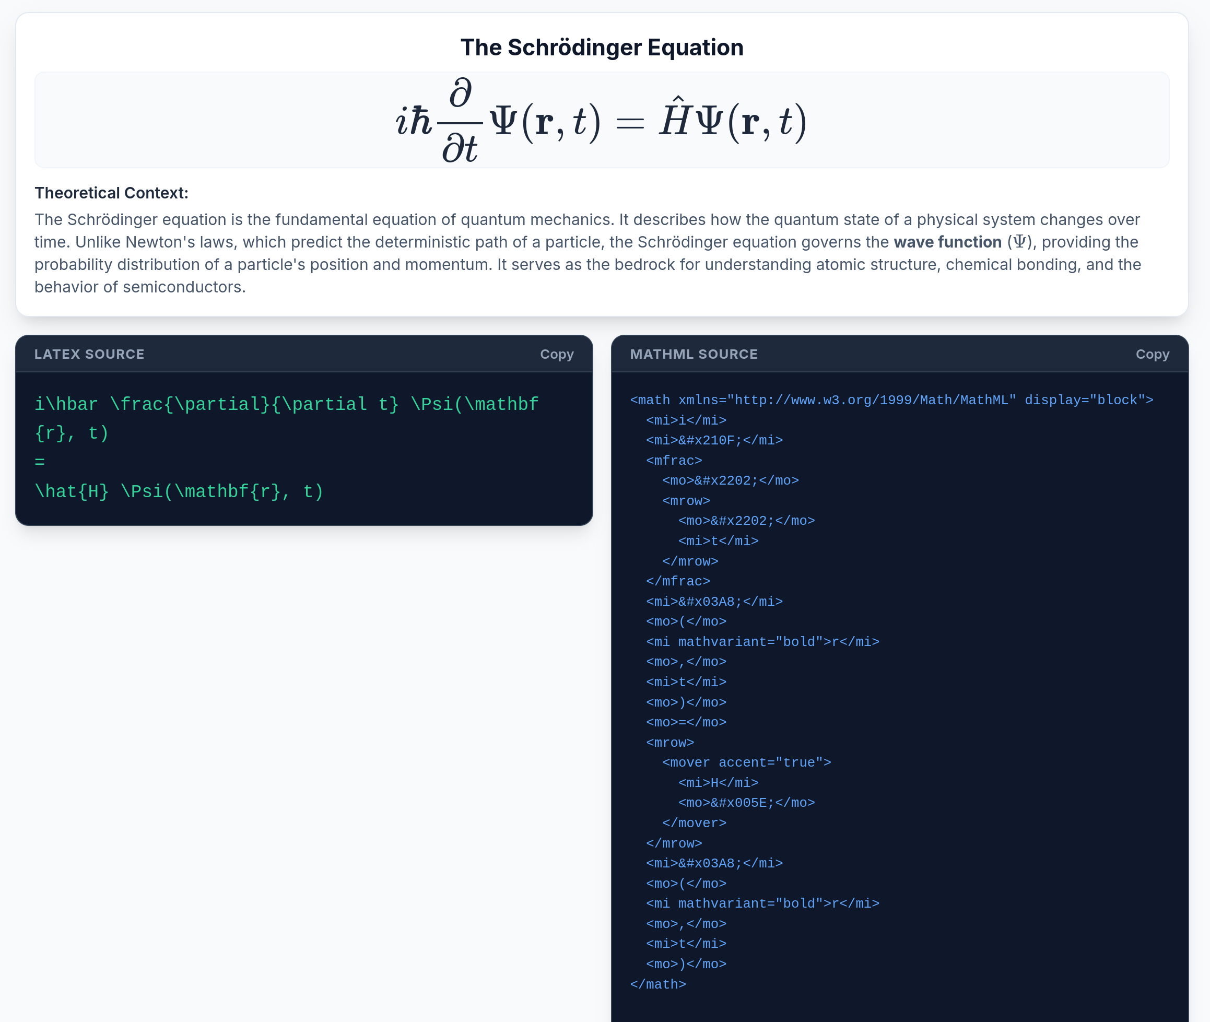Click the '<mi>&#x210F;</mi>' line
This screenshot has height=1022, width=1210.
tap(714, 440)
